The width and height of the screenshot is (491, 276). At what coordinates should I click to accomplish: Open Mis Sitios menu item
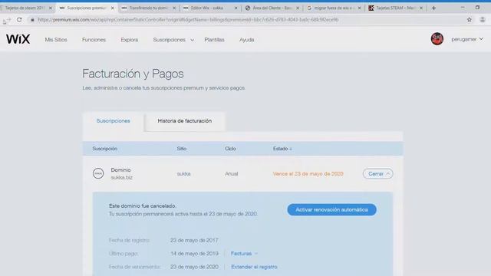tap(56, 40)
